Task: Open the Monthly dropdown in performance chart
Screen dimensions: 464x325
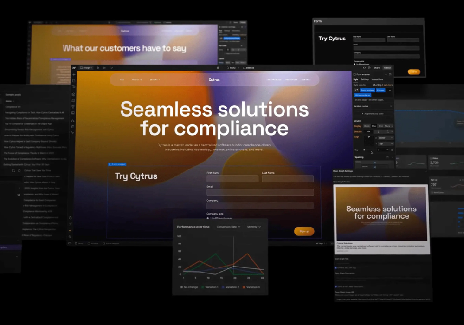Action: click(x=254, y=227)
